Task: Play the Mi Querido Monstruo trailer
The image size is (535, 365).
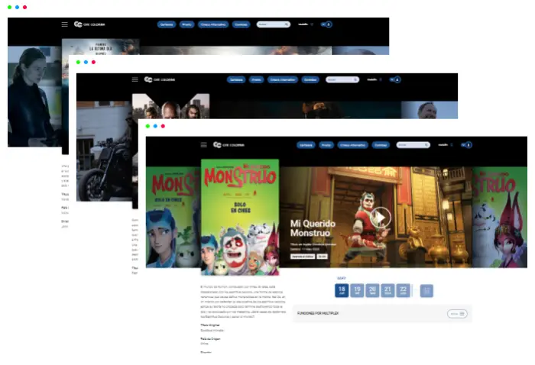Action: click(381, 218)
